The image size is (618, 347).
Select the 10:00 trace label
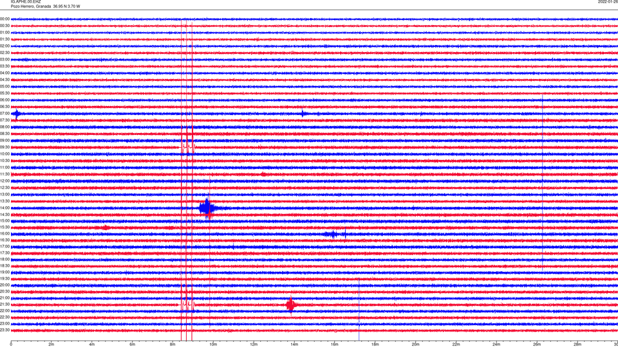pos(5,154)
